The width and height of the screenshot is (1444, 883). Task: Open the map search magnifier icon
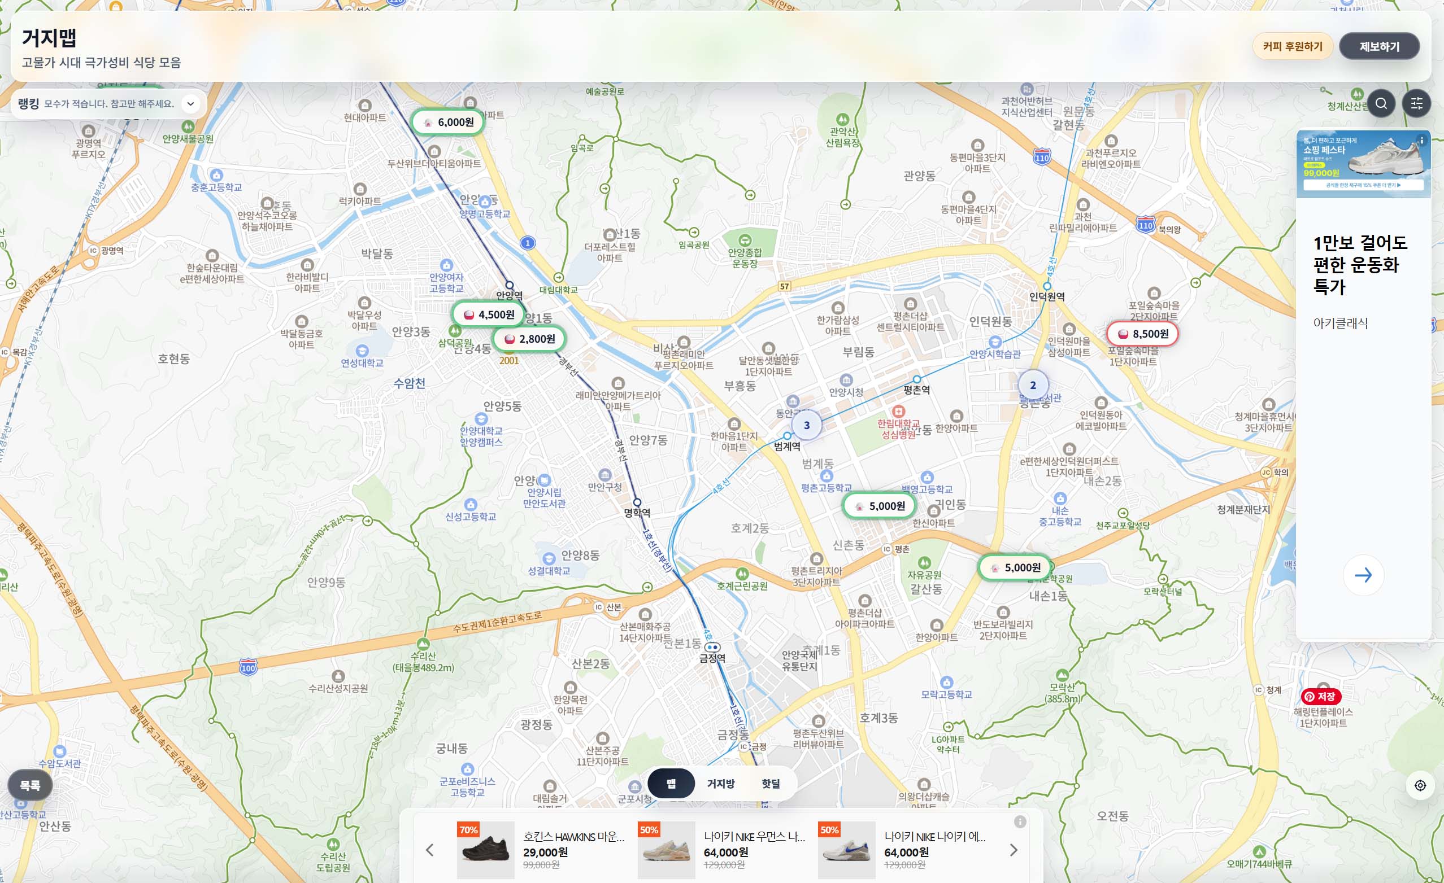pyautogui.click(x=1381, y=104)
